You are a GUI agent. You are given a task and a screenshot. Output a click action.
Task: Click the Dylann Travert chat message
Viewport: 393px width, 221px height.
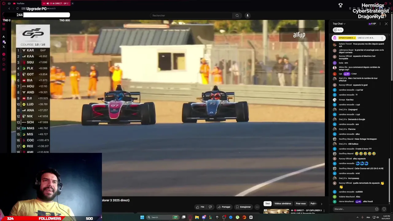pyautogui.click(x=358, y=45)
